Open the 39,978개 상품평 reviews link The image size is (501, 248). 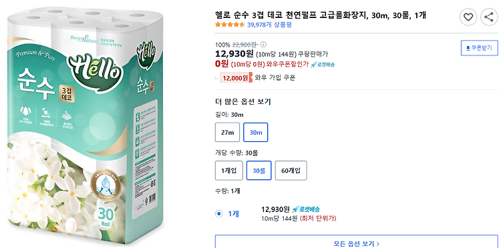tap(269, 25)
